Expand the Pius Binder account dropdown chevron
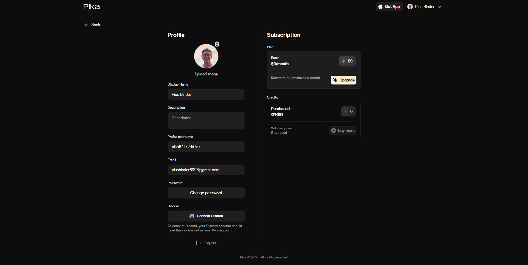The width and height of the screenshot is (528, 265). point(439,7)
